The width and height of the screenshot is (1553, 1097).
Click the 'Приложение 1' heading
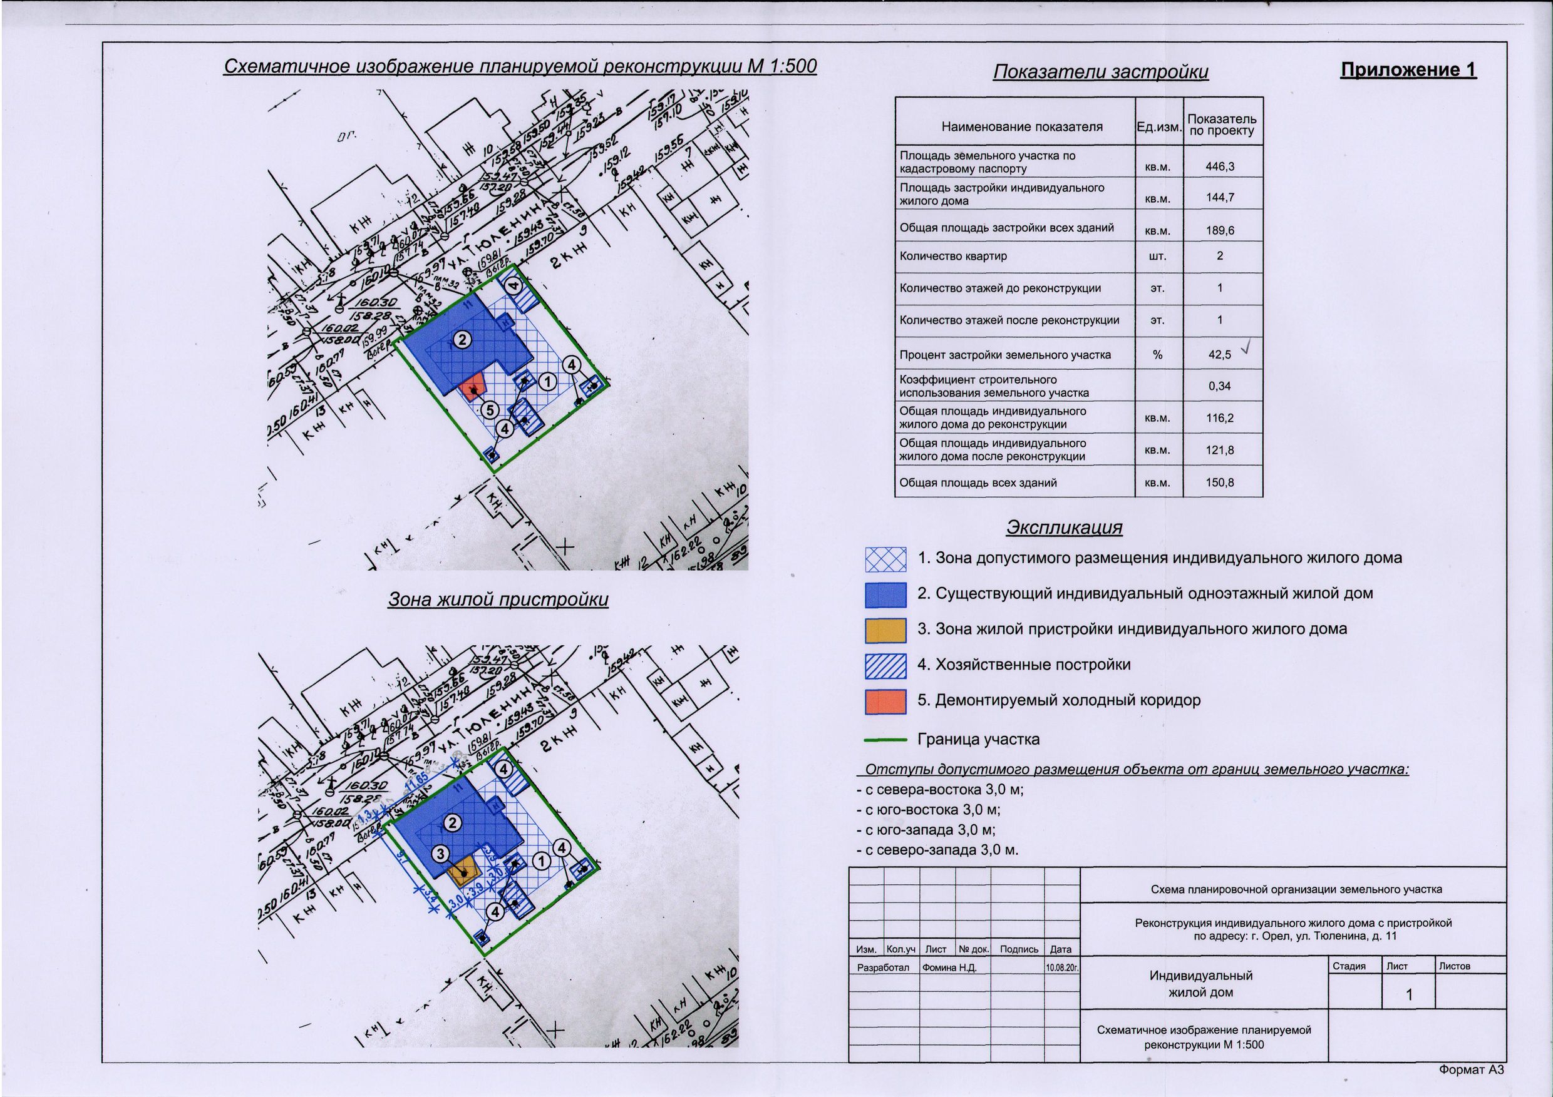tap(1408, 70)
